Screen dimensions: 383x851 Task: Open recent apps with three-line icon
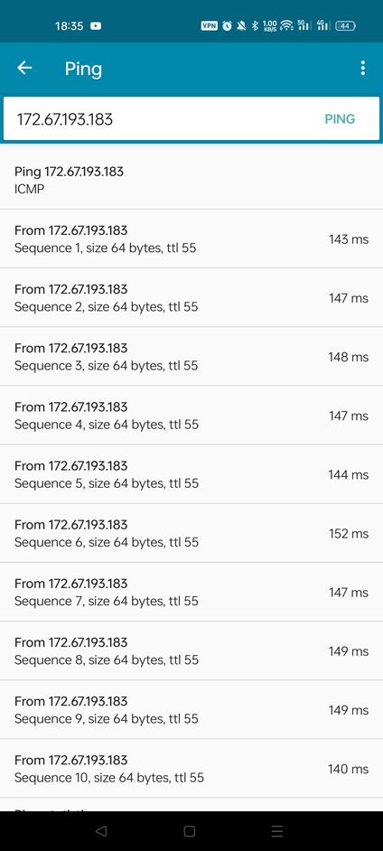point(277,831)
